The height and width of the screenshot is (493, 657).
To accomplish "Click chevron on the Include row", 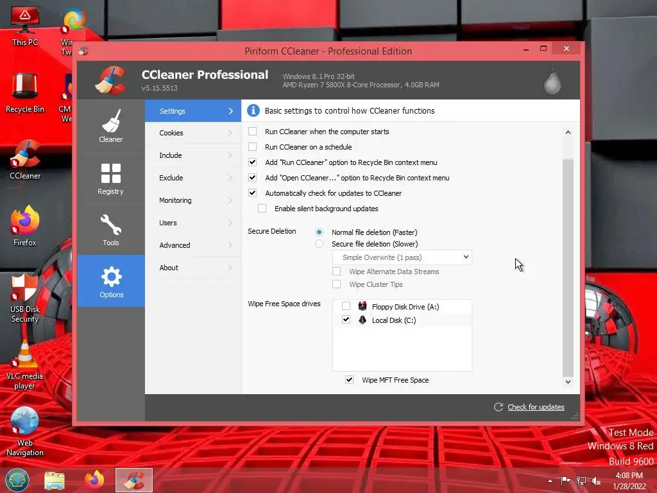I will click(x=230, y=155).
